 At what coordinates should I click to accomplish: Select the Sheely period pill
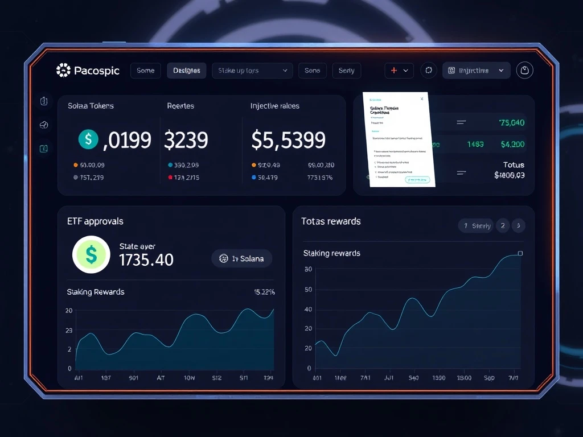(476, 225)
